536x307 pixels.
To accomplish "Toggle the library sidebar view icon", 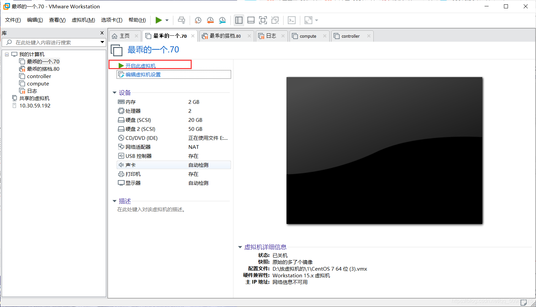I will tap(239, 20).
